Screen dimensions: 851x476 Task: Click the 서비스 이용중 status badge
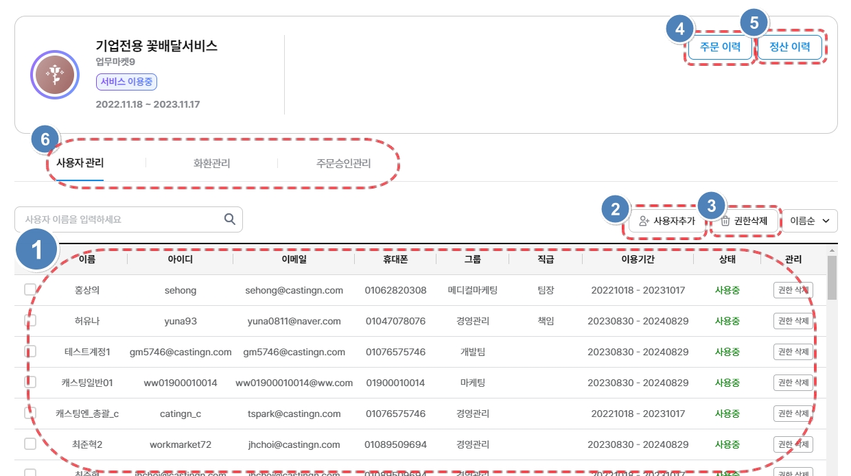point(127,82)
